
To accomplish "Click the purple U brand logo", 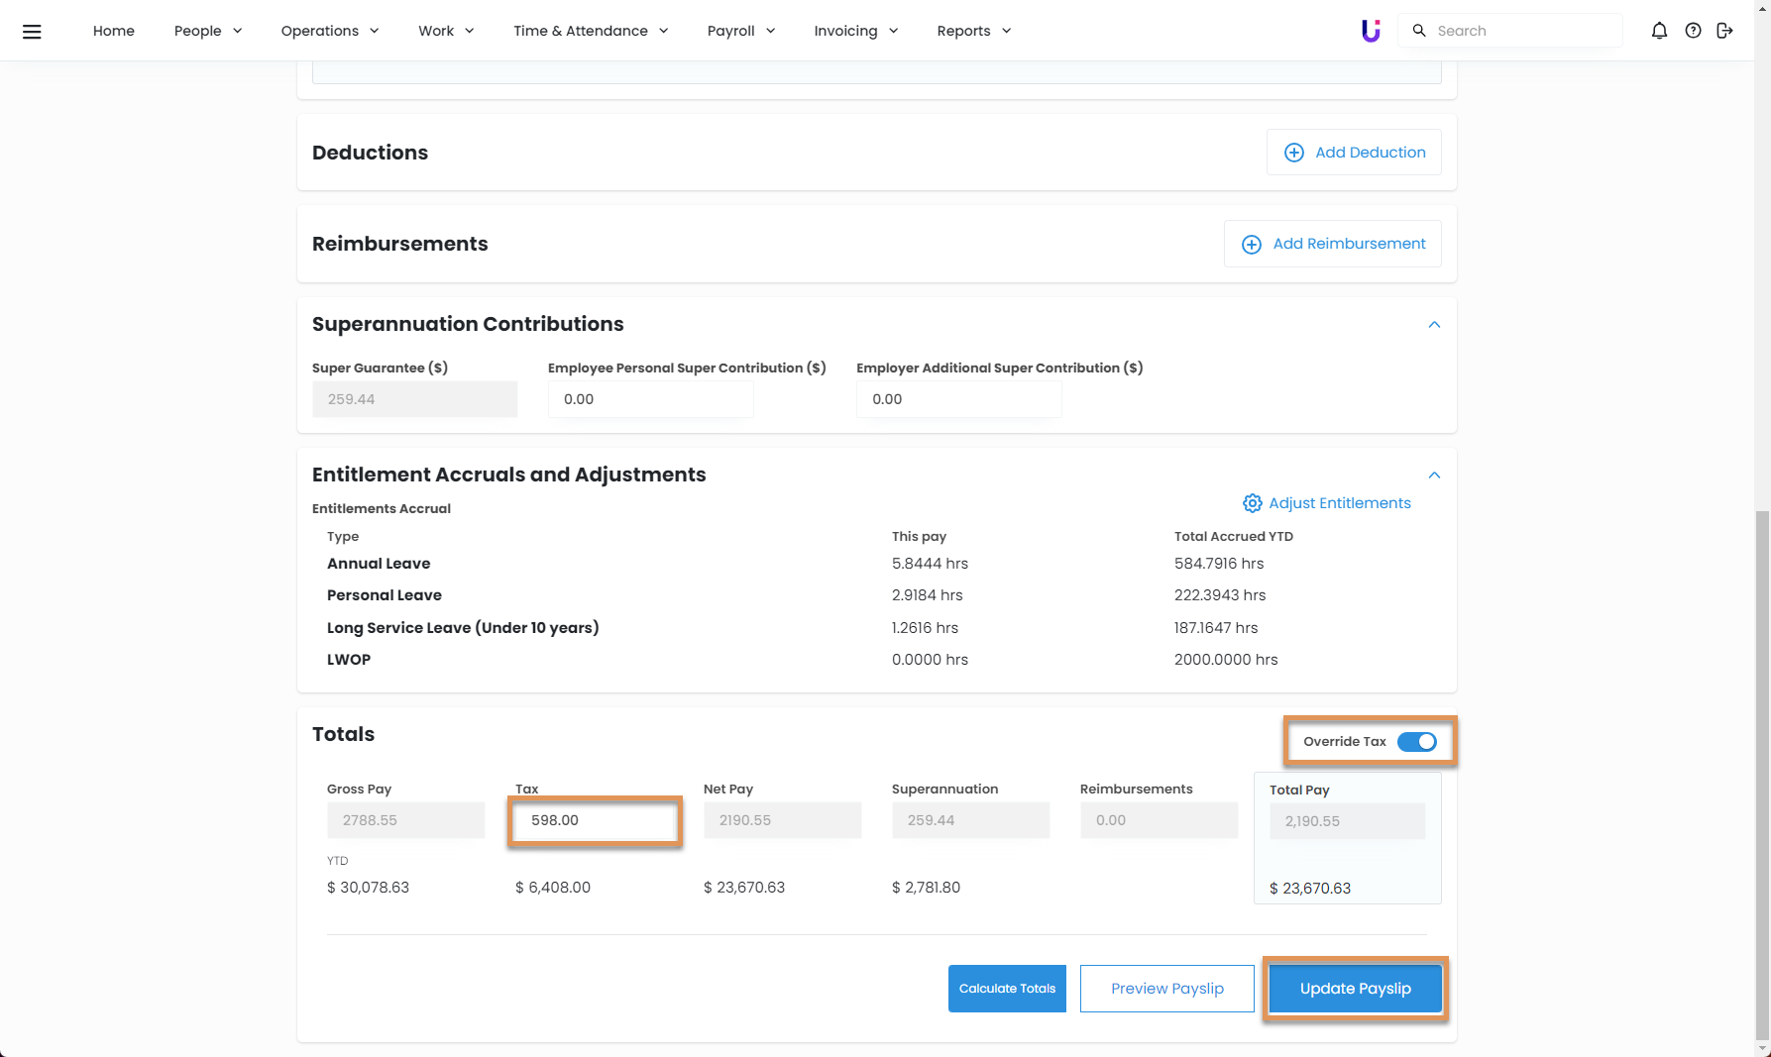I will click(1371, 31).
